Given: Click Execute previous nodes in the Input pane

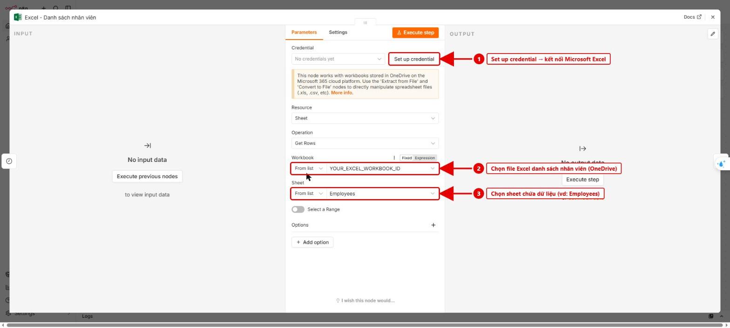Looking at the screenshot, I should (147, 176).
